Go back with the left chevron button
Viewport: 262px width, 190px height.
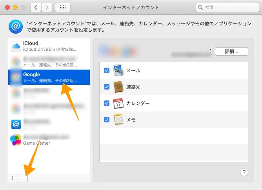point(36,7)
